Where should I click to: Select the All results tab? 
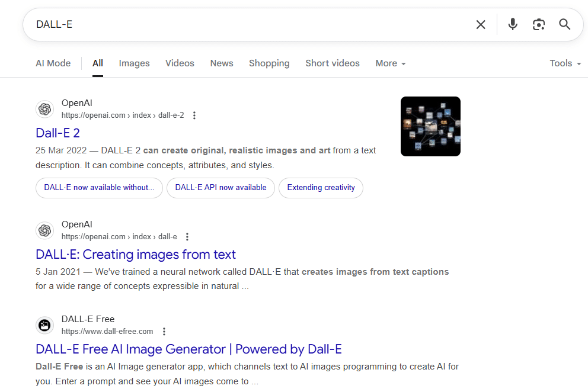coord(98,63)
